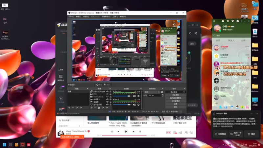Pop out the 混音器 dock panel
Image resolution: width=263 pixels, height=148 pixels.
[x=141, y=88]
